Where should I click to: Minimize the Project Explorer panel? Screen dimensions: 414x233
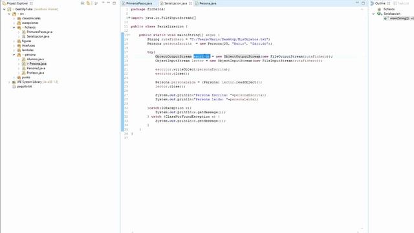(109, 3)
